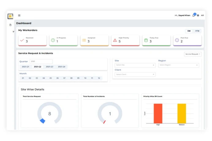Select month 06 in Month filter

point(58,78)
